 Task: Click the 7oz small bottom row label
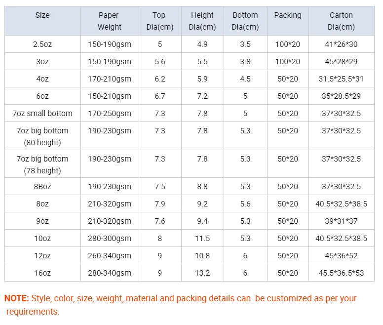point(42,114)
